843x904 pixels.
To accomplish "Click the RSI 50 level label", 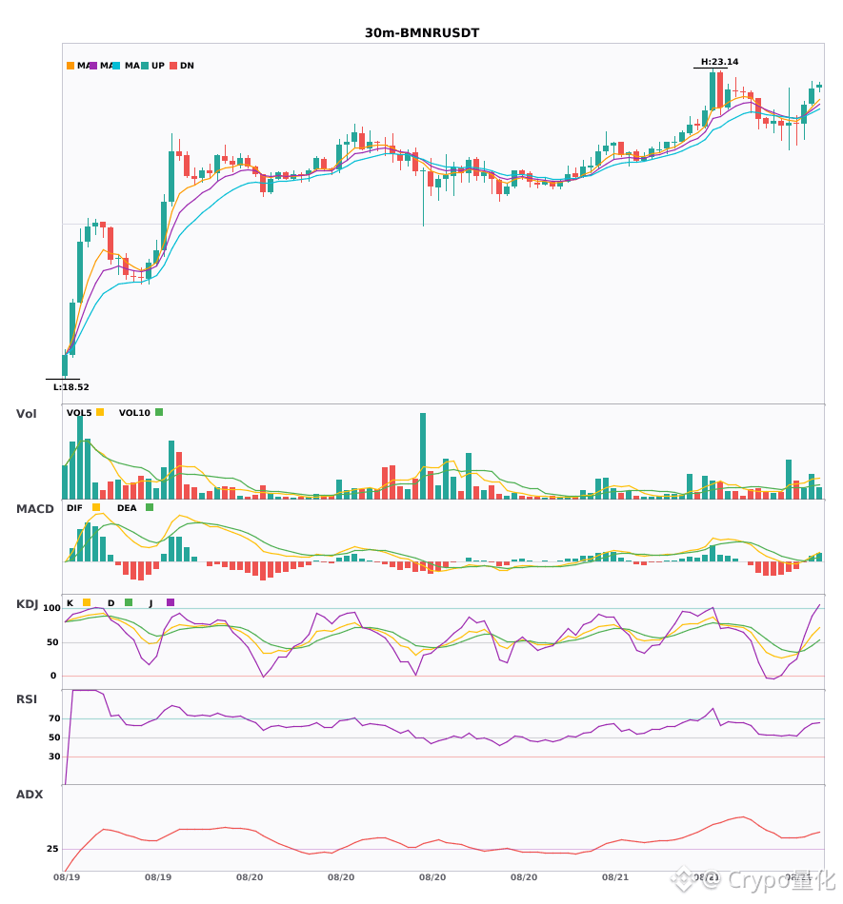I will 55,737.
